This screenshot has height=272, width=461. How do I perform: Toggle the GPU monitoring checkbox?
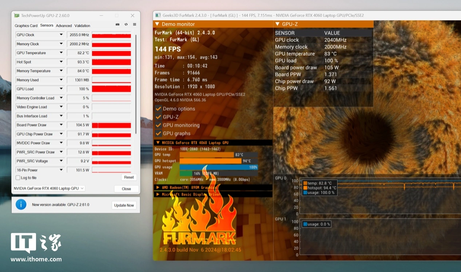tap(158, 125)
